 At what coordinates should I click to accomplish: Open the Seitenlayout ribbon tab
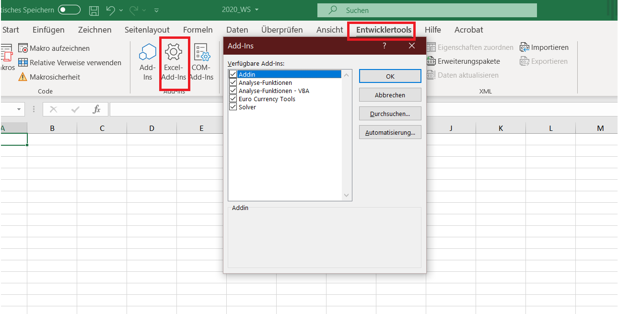tap(147, 30)
